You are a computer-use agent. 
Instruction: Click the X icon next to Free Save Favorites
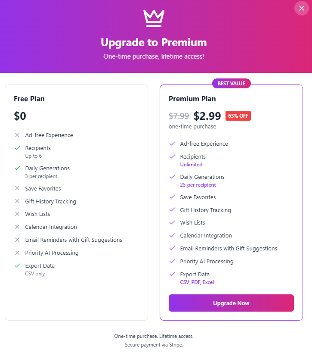[17, 188]
